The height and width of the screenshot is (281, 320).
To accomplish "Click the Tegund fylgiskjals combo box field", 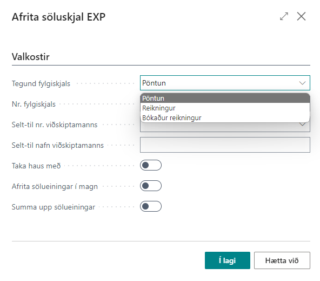I will point(225,83).
